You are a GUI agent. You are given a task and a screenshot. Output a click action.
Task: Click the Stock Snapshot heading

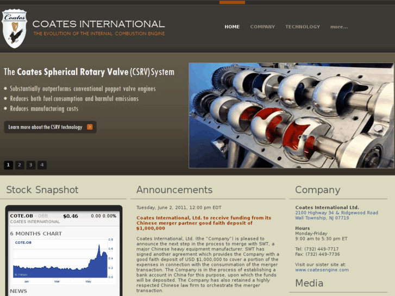coord(42,190)
